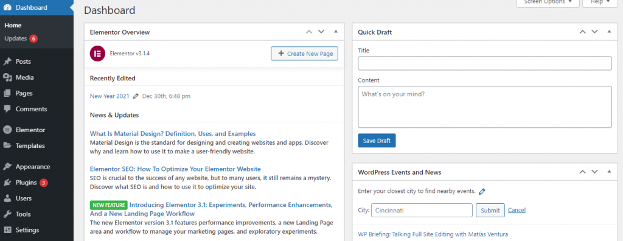Screen dimensions: 623x241
Task: Click pencil edit icon beside New Year 2021
Action: pos(136,96)
